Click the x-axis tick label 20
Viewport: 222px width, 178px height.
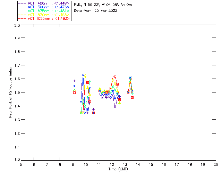coord(216,164)
